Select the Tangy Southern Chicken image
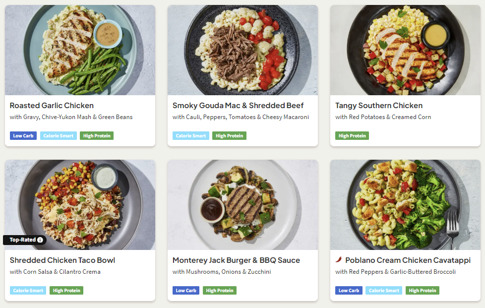The image size is (485, 308). [x=405, y=50]
